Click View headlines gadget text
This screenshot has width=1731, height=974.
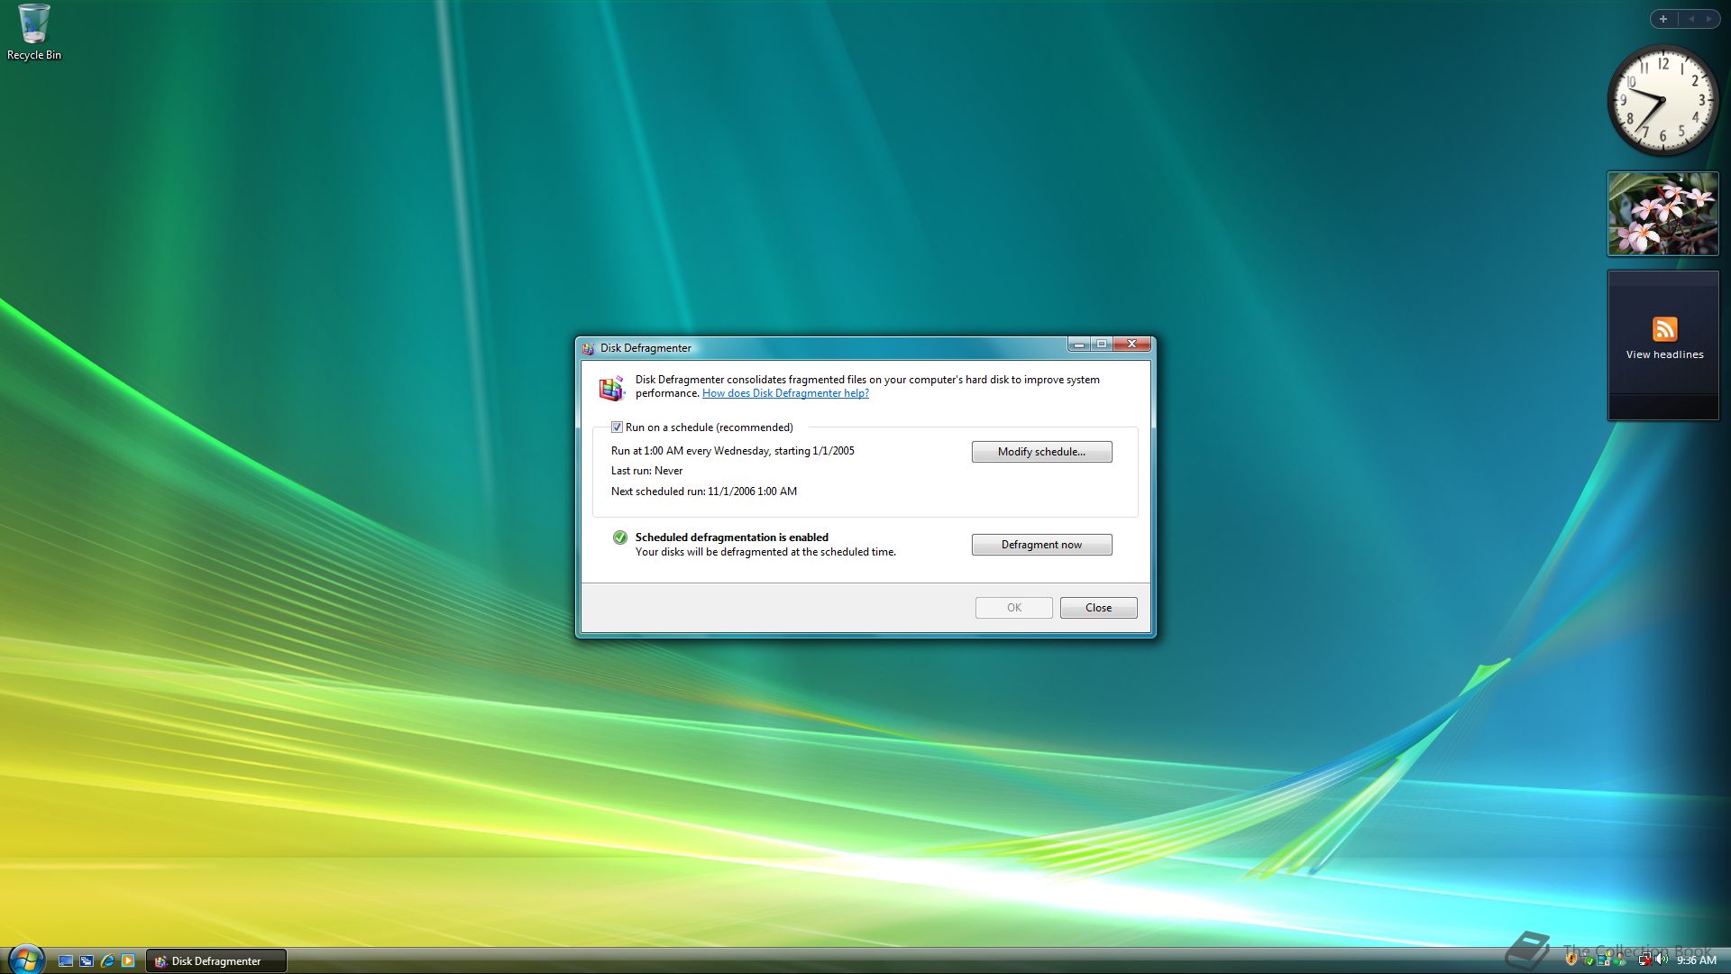(x=1664, y=354)
